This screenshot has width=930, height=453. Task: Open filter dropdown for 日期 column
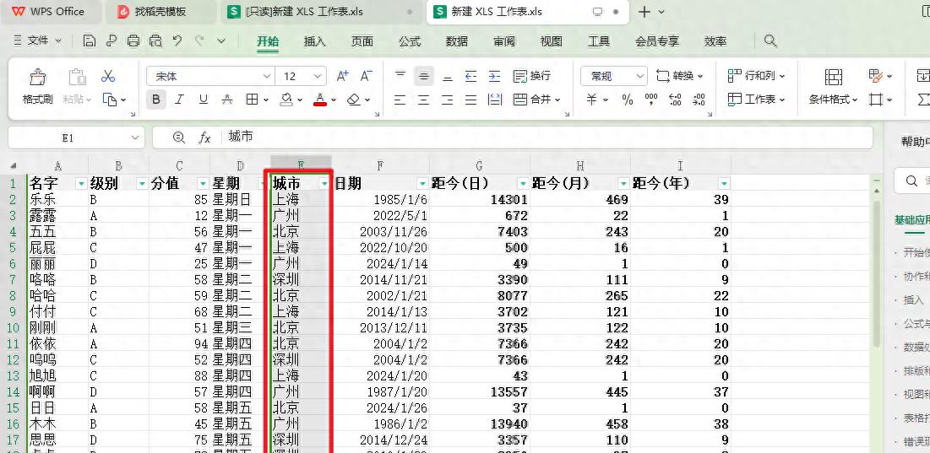click(x=422, y=184)
